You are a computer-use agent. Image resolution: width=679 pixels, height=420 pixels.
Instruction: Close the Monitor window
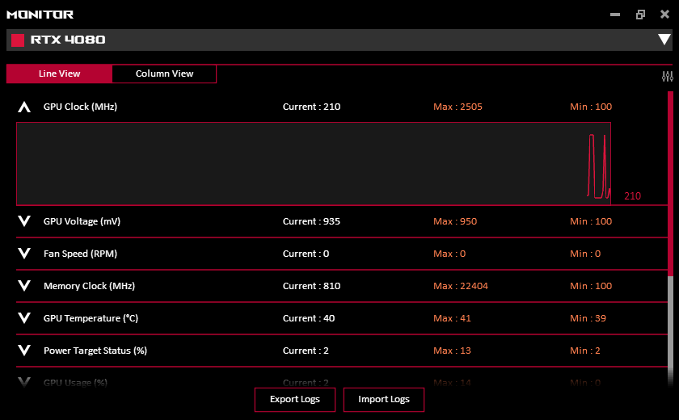click(x=664, y=15)
